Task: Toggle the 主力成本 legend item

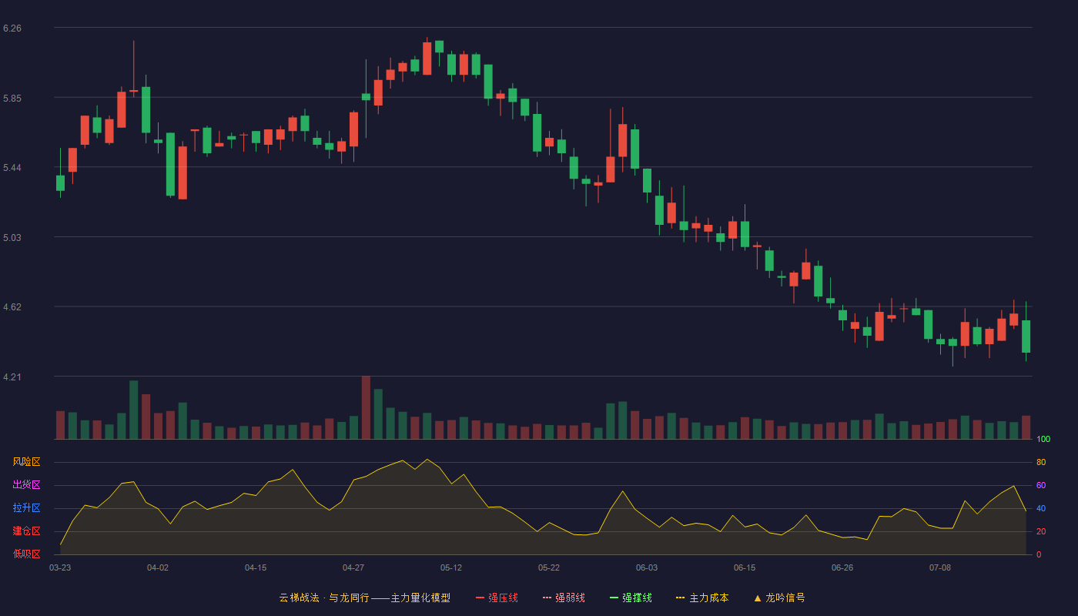Action: tap(702, 598)
